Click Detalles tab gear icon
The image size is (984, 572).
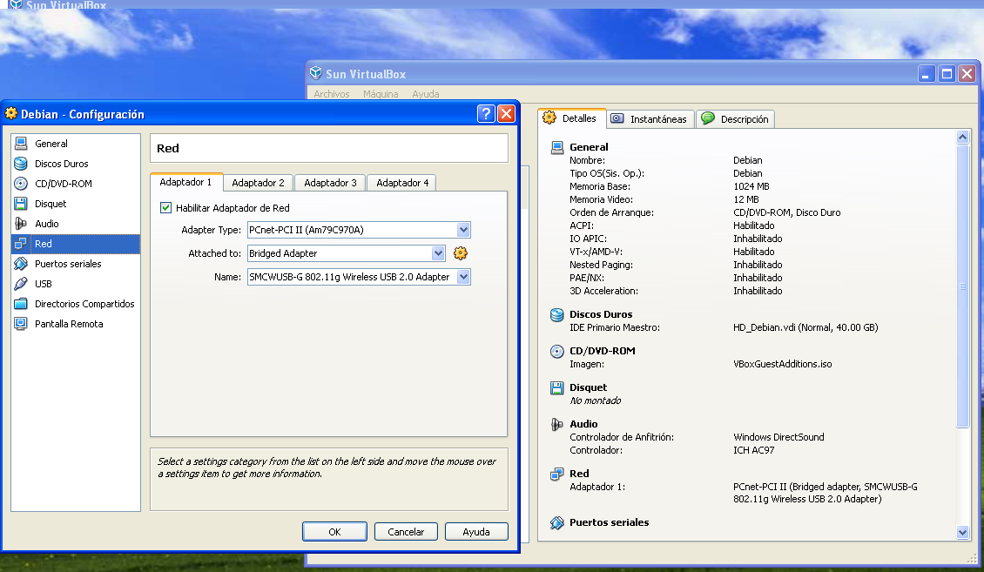point(549,118)
